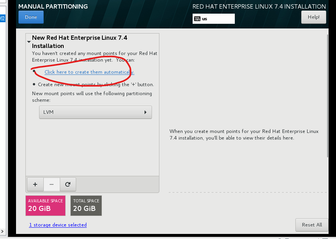The height and width of the screenshot is (239, 336).
Task: Open the 1 storage device selected link
Action: pos(58,225)
